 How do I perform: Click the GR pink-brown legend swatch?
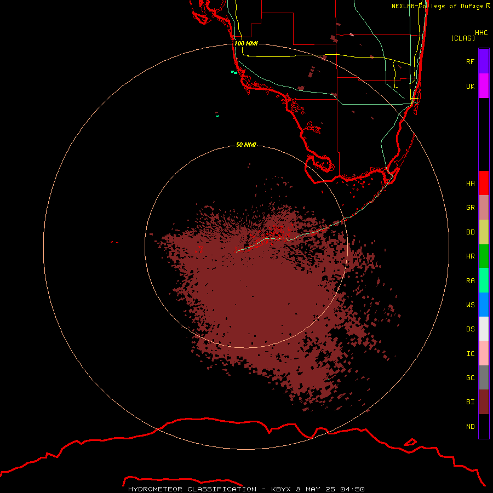pyautogui.click(x=484, y=208)
